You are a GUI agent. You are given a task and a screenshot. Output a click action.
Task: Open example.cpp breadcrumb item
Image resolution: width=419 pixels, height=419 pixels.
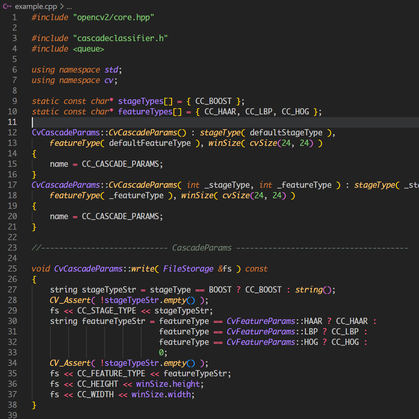(x=36, y=6)
